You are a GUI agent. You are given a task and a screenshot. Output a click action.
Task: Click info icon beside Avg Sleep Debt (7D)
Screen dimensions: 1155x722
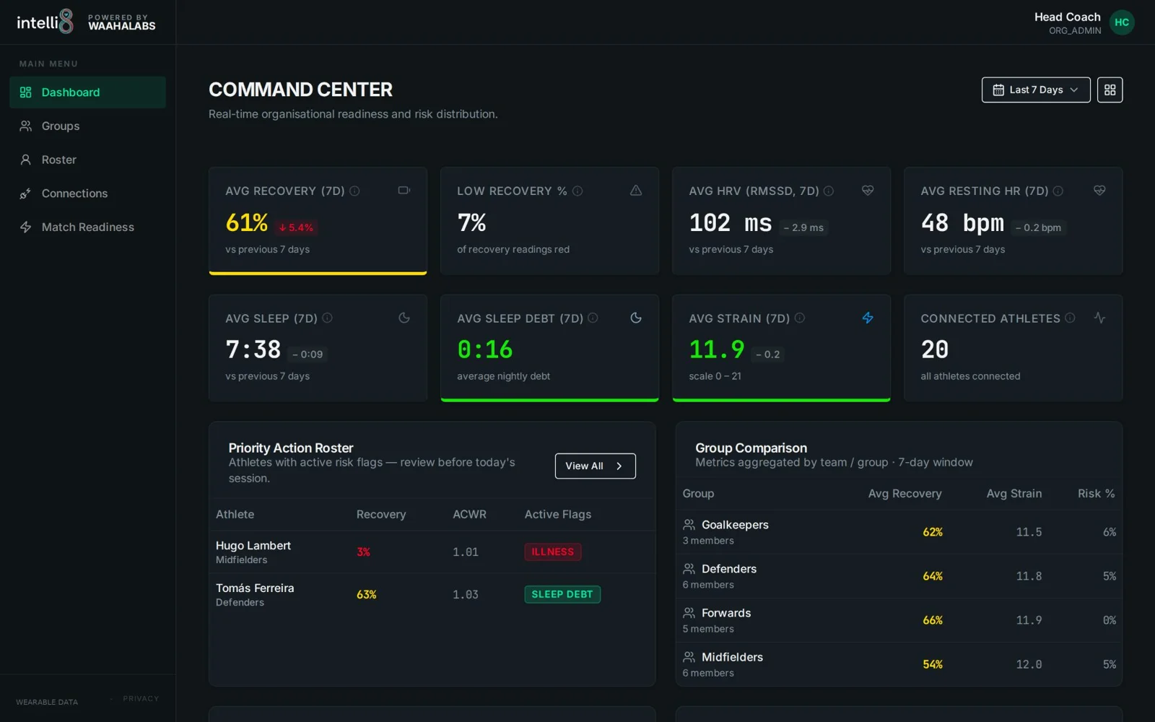tap(593, 318)
